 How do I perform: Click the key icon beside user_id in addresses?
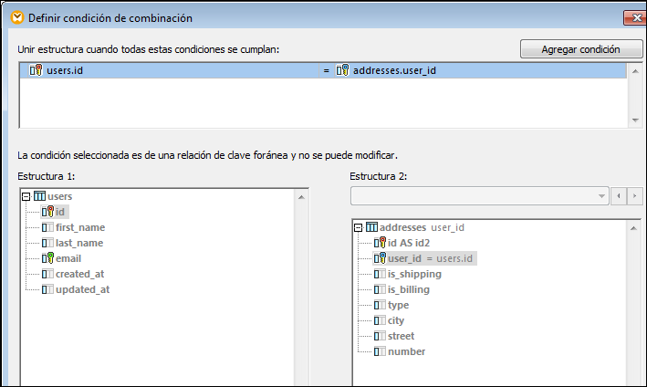[x=381, y=258]
